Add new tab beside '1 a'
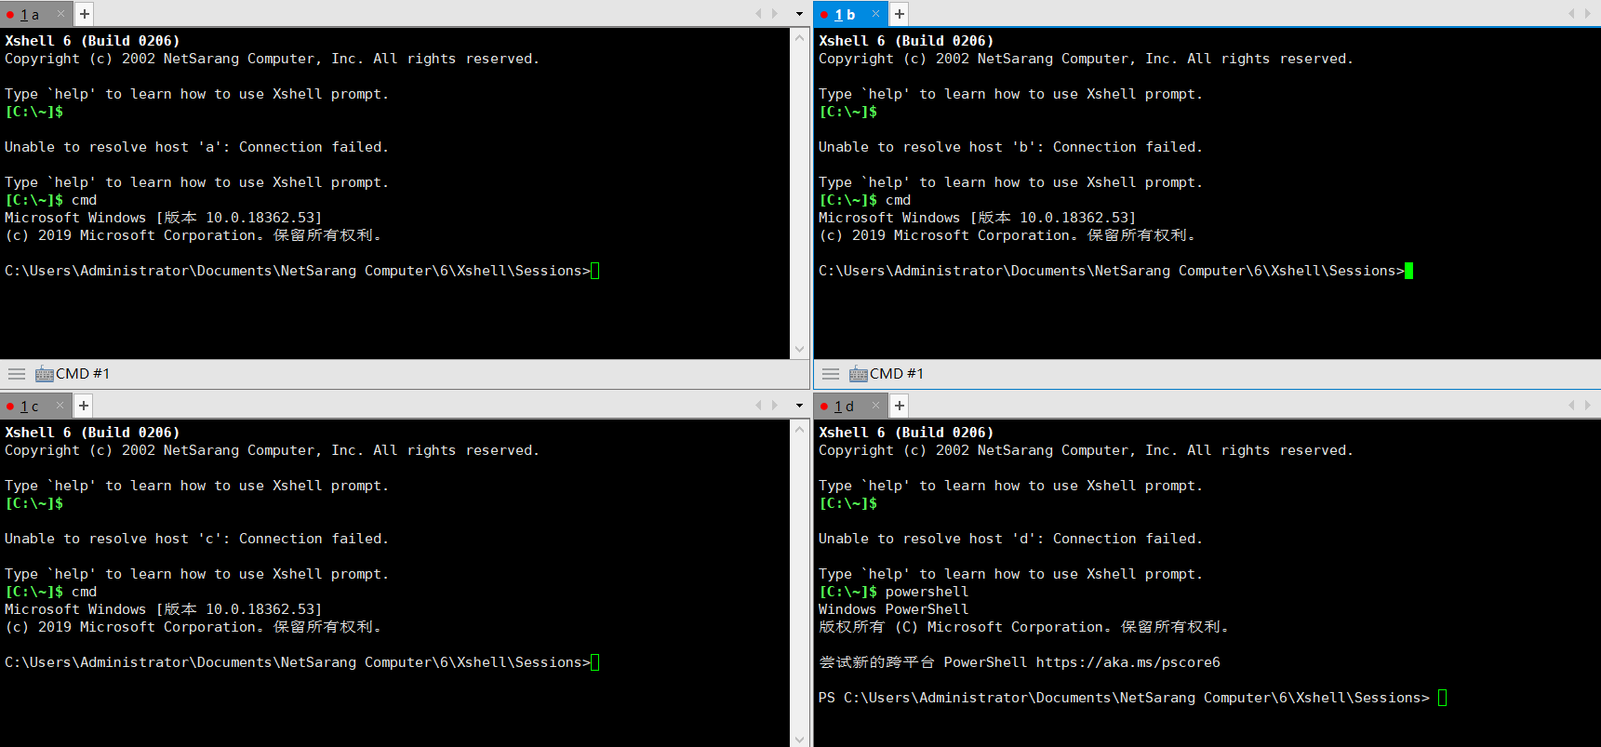 (84, 14)
